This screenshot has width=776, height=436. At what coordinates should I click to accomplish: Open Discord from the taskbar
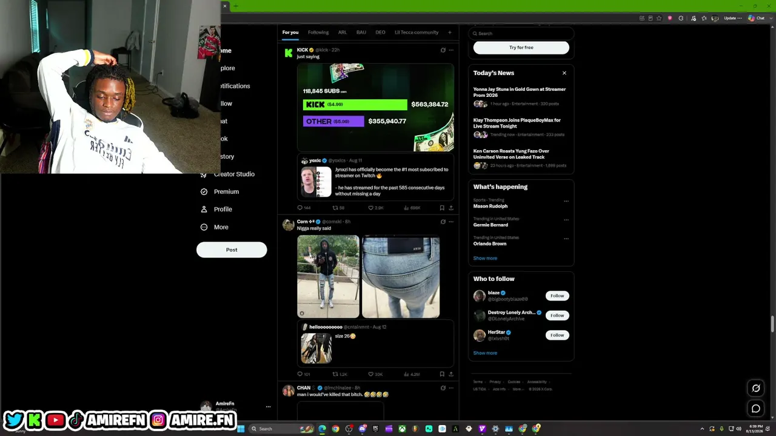363,429
